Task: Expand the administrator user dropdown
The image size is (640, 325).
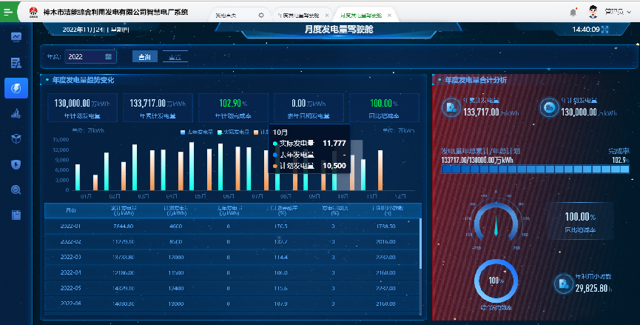Action: [614, 13]
